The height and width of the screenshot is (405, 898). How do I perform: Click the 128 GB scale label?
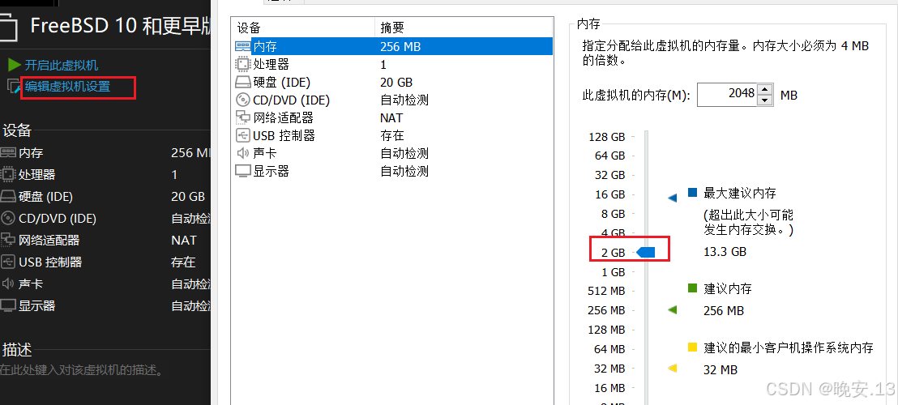pyautogui.click(x=606, y=137)
